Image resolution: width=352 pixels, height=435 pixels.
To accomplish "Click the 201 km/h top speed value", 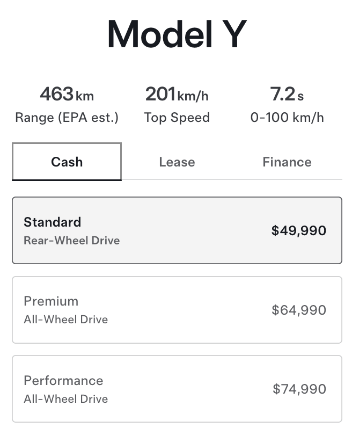I will coord(177,95).
